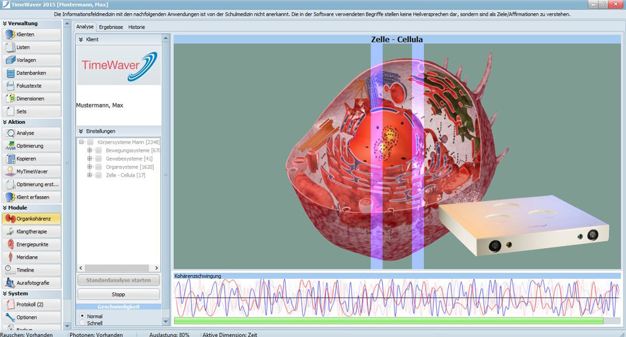Open the Aurafotografie module icon

pos(11,283)
